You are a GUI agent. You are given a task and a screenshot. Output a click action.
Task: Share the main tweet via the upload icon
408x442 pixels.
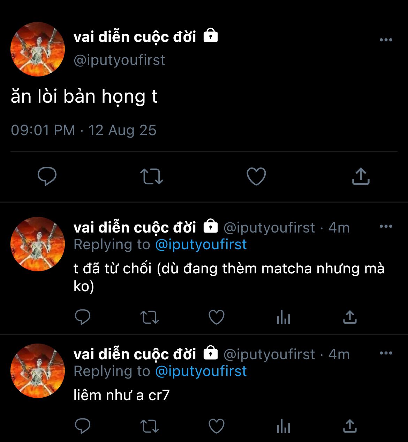[x=361, y=176]
